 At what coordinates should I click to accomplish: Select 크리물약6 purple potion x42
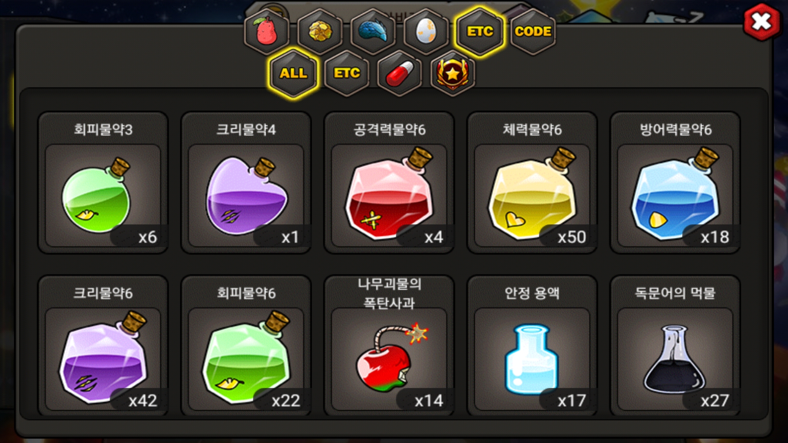click(103, 346)
